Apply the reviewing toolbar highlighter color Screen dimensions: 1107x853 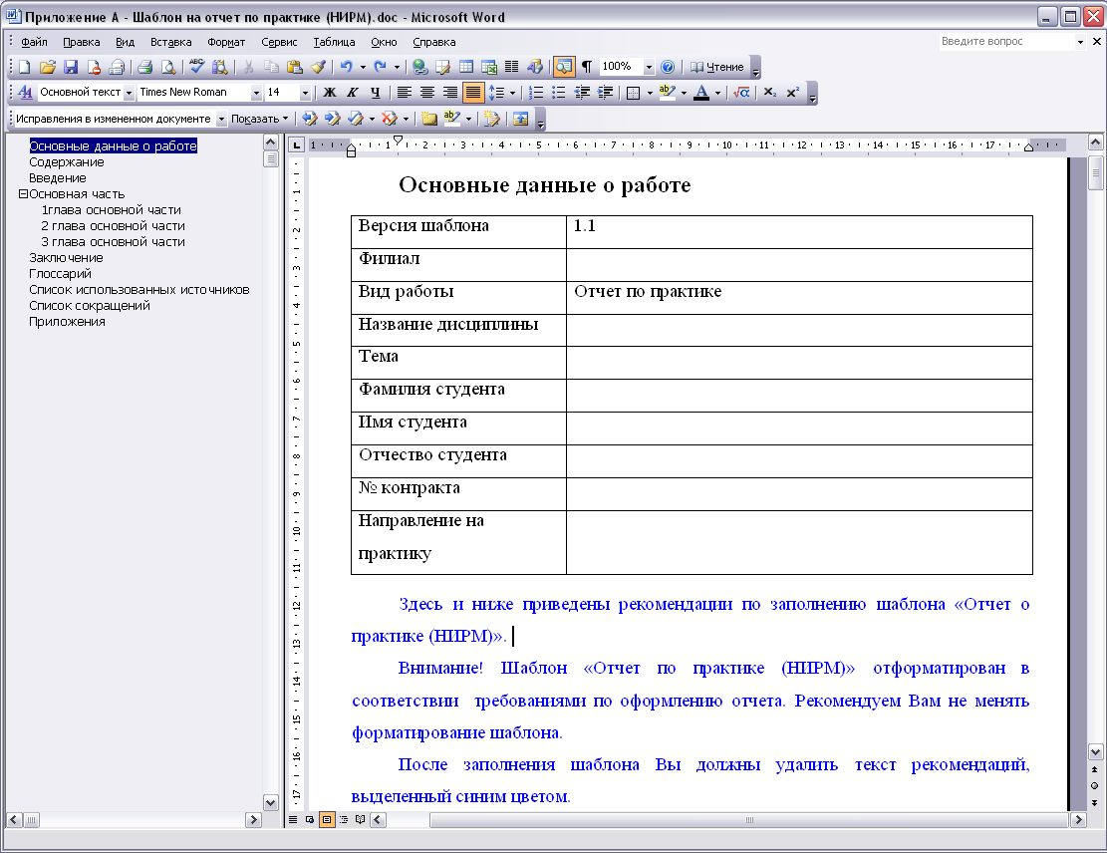(x=452, y=119)
